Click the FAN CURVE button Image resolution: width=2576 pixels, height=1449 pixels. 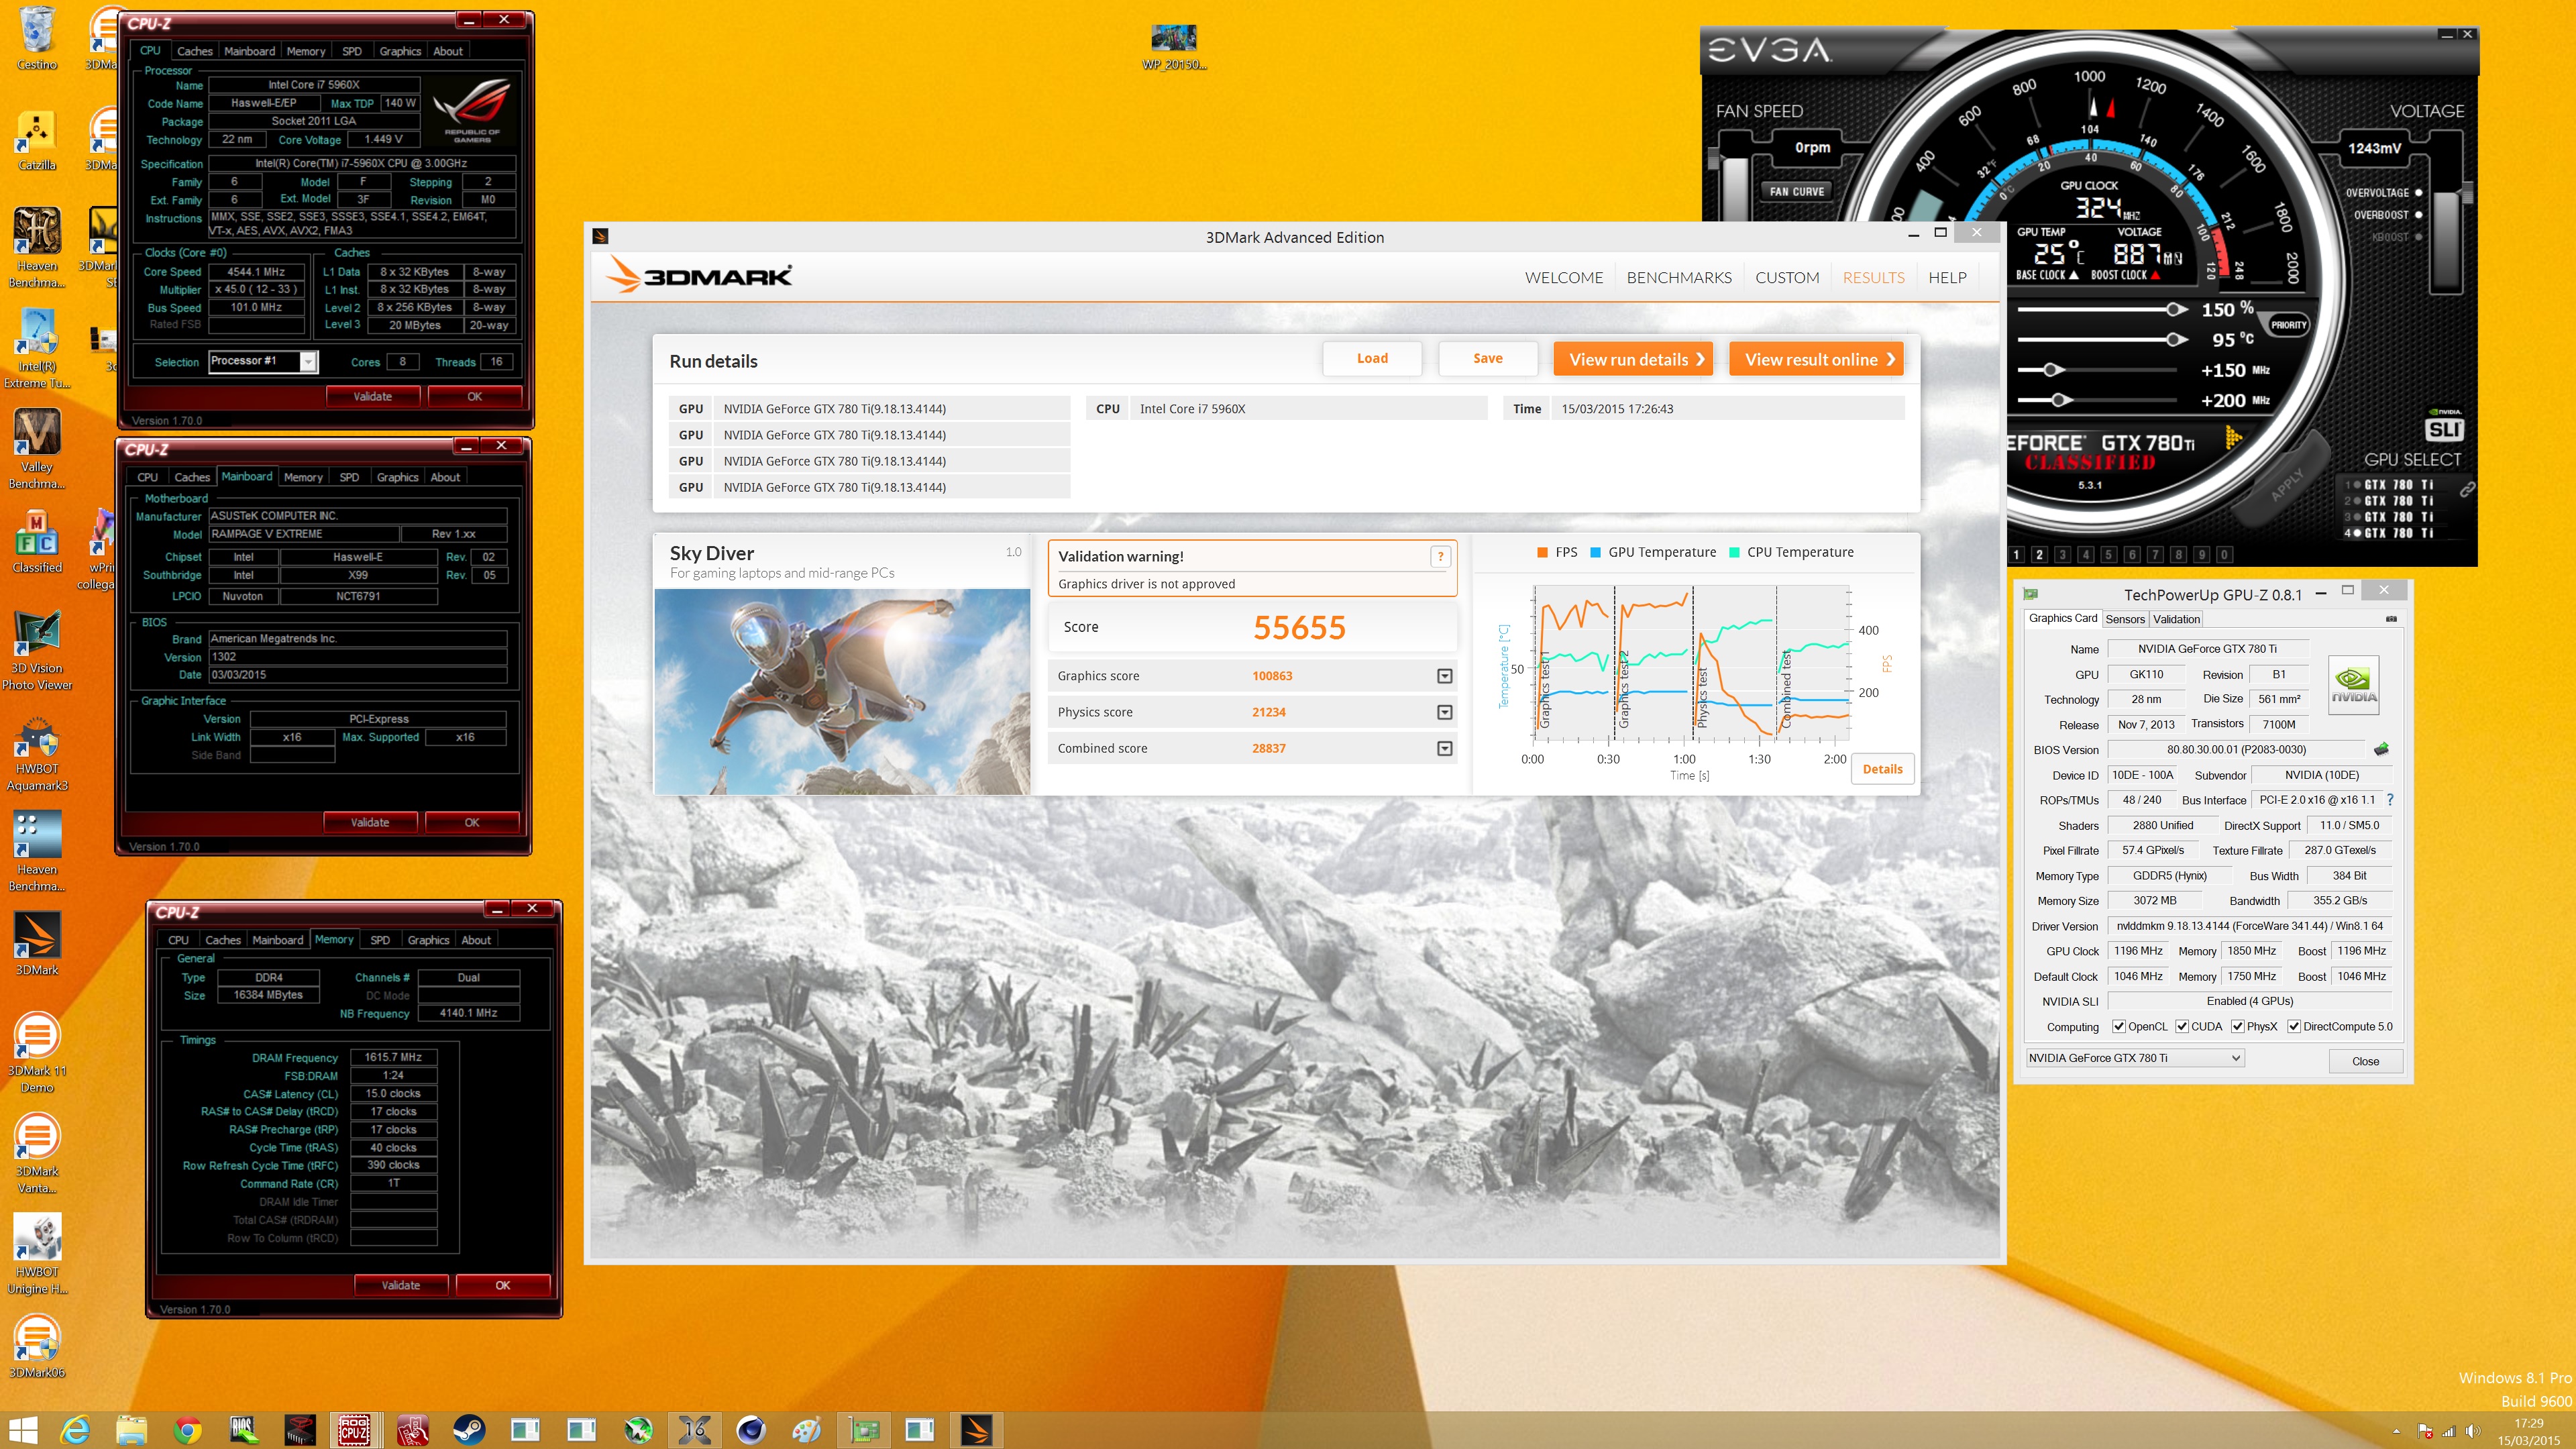1796,191
